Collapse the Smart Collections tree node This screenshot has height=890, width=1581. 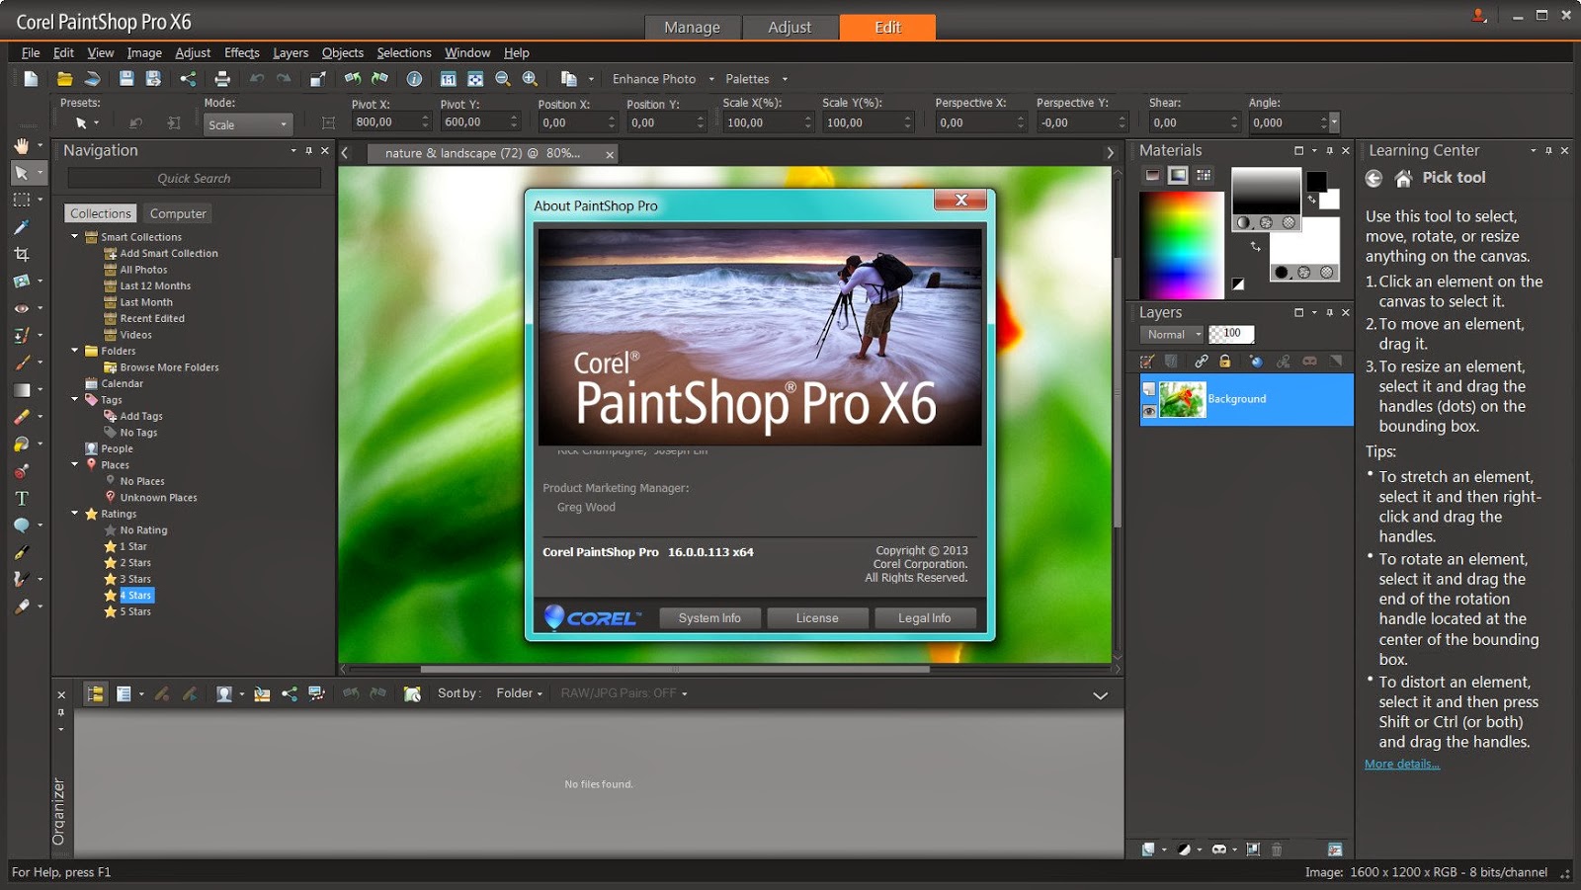pyautogui.click(x=75, y=236)
